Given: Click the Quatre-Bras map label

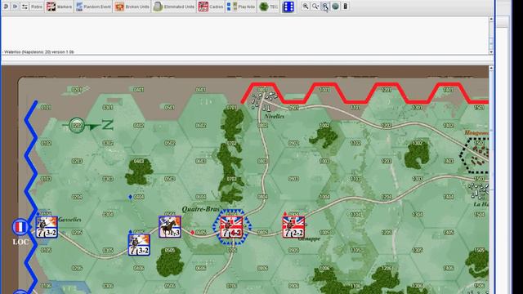Looking at the screenshot, I should [201, 209].
